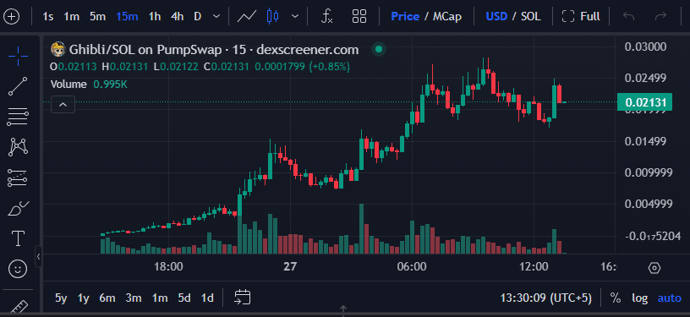Choose the brush drawing tool
Viewport: 690px width, 317px height.
pos(18,209)
